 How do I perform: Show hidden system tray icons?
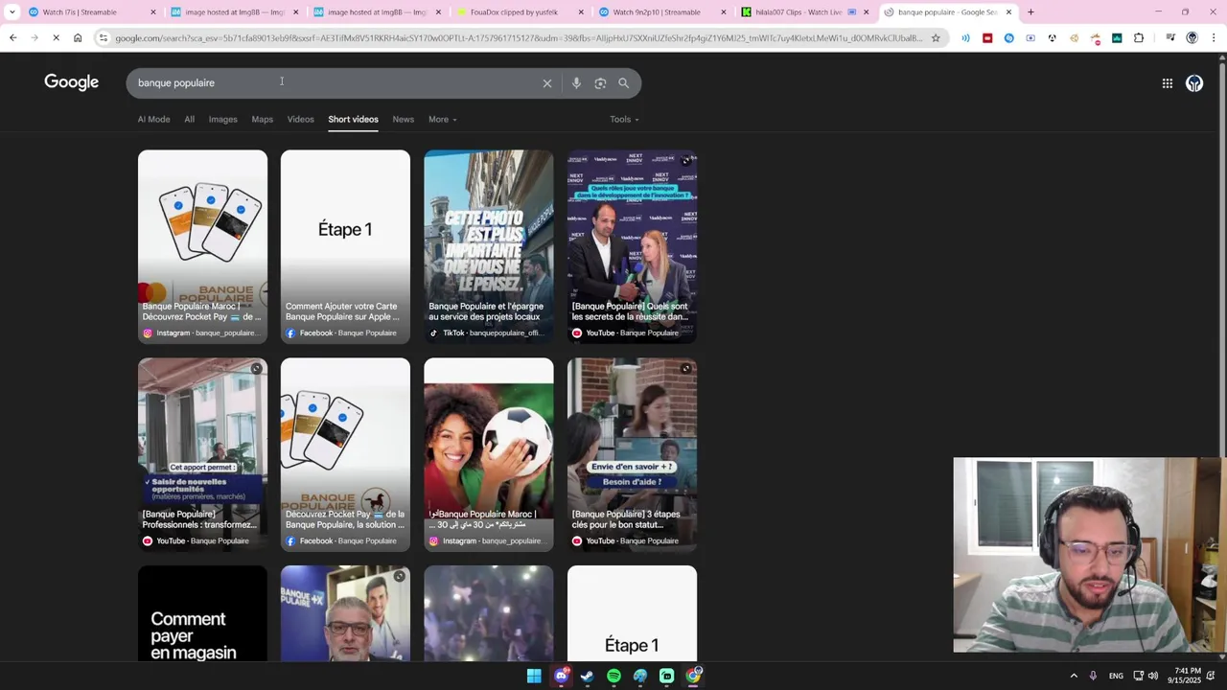point(1074,676)
